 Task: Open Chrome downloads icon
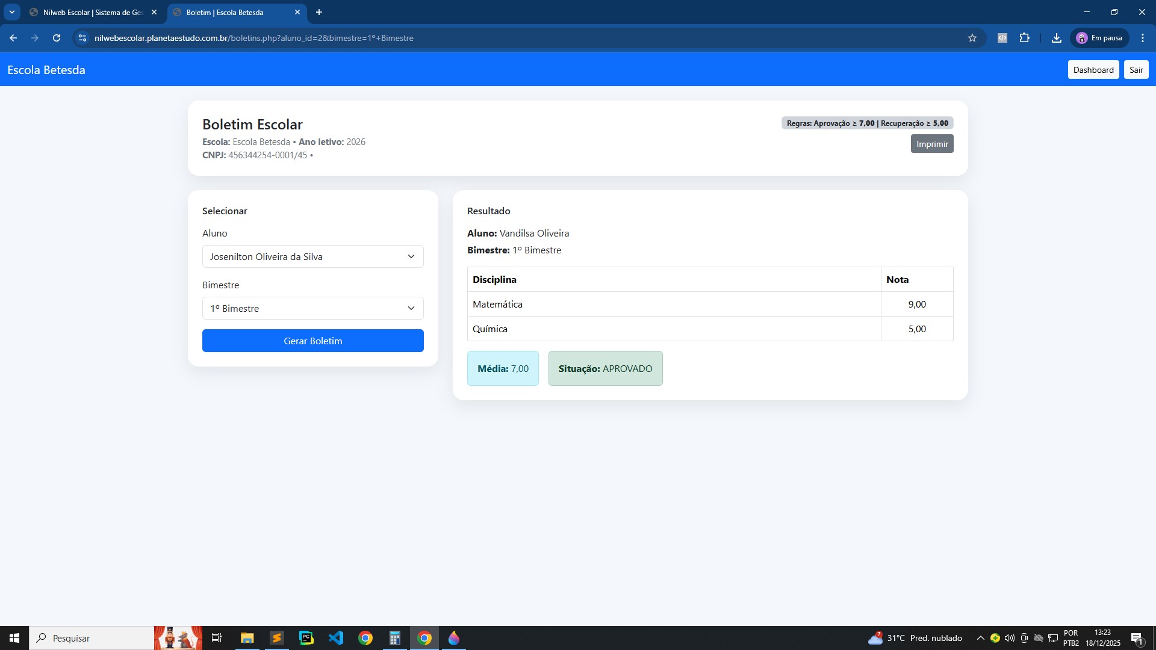tap(1056, 38)
